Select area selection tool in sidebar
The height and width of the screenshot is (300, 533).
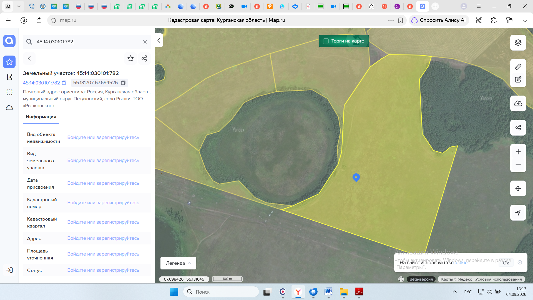[9, 92]
